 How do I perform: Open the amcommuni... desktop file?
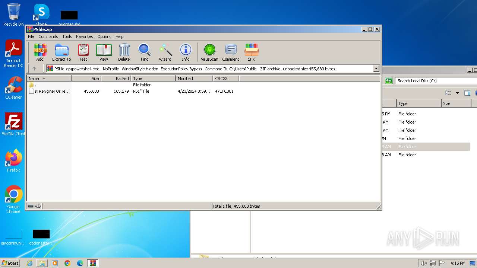(13, 237)
